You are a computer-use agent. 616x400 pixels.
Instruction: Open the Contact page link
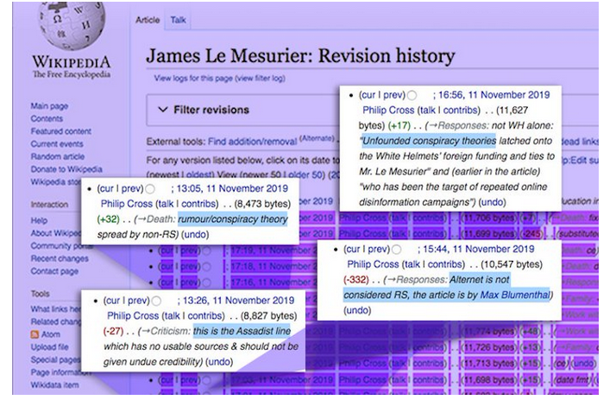click(x=54, y=271)
